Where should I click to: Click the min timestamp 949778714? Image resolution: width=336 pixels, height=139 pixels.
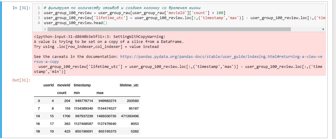pos(84,101)
